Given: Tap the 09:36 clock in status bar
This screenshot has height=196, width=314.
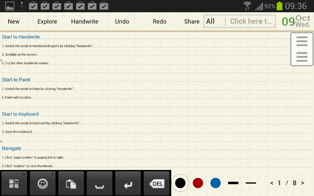Looking at the screenshot, I should (x=296, y=6).
